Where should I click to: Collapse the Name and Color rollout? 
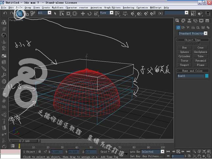tap(192, 71)
